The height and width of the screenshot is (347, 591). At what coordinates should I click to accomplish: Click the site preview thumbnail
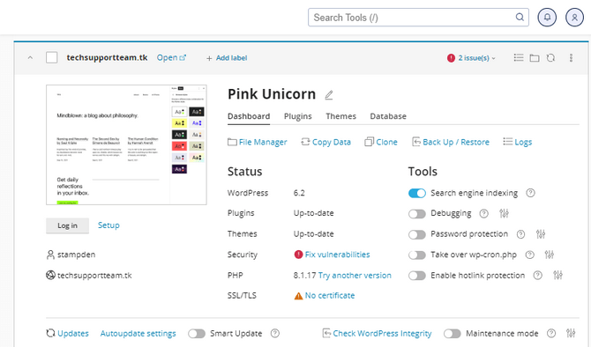(x=126, y=145)
